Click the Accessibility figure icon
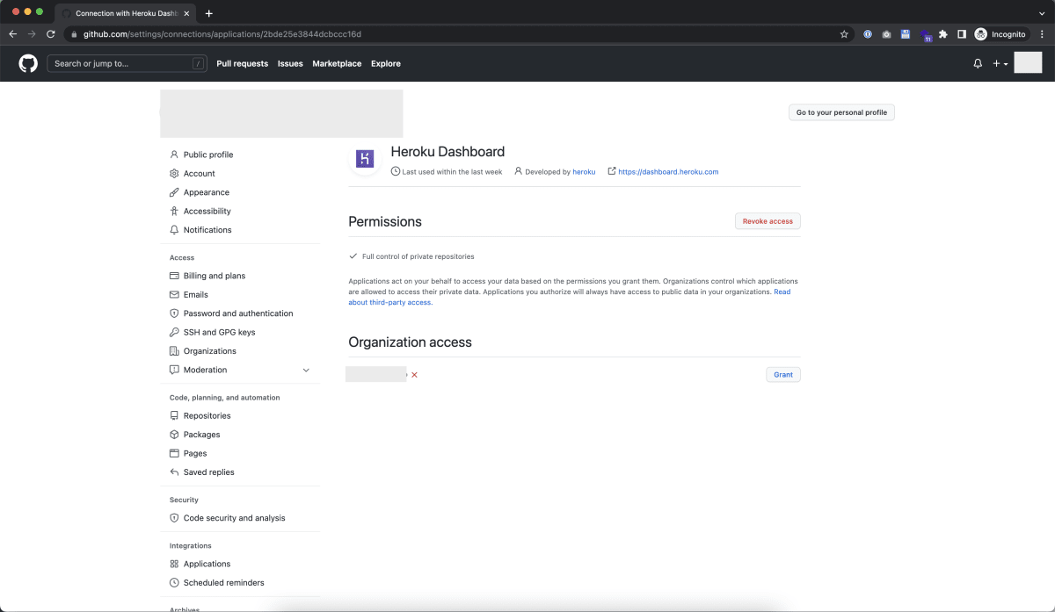Image resolution: width=1055 pixels, height=612 pixels. [174, 211]
